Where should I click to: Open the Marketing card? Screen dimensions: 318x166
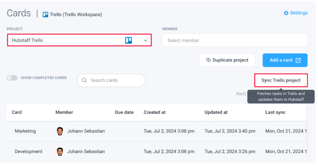point(25,131)
